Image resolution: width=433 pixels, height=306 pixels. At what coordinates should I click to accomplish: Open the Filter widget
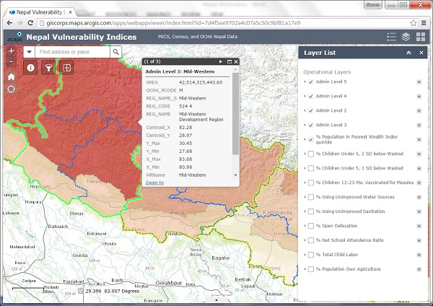[48, 68]
